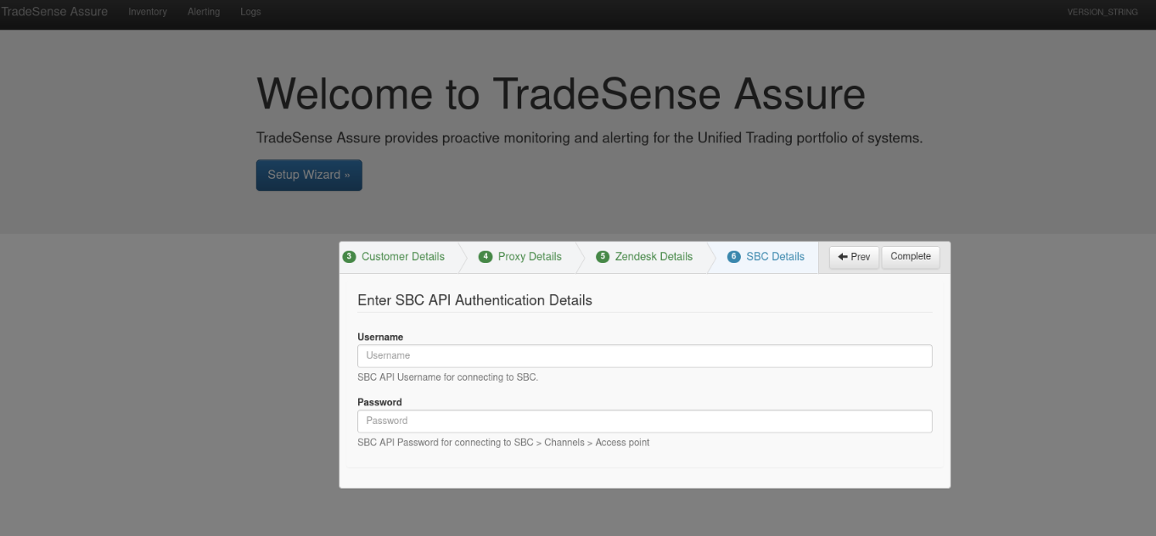
Task: Jump to the Zendesk Details step
Action: point(654,256)
